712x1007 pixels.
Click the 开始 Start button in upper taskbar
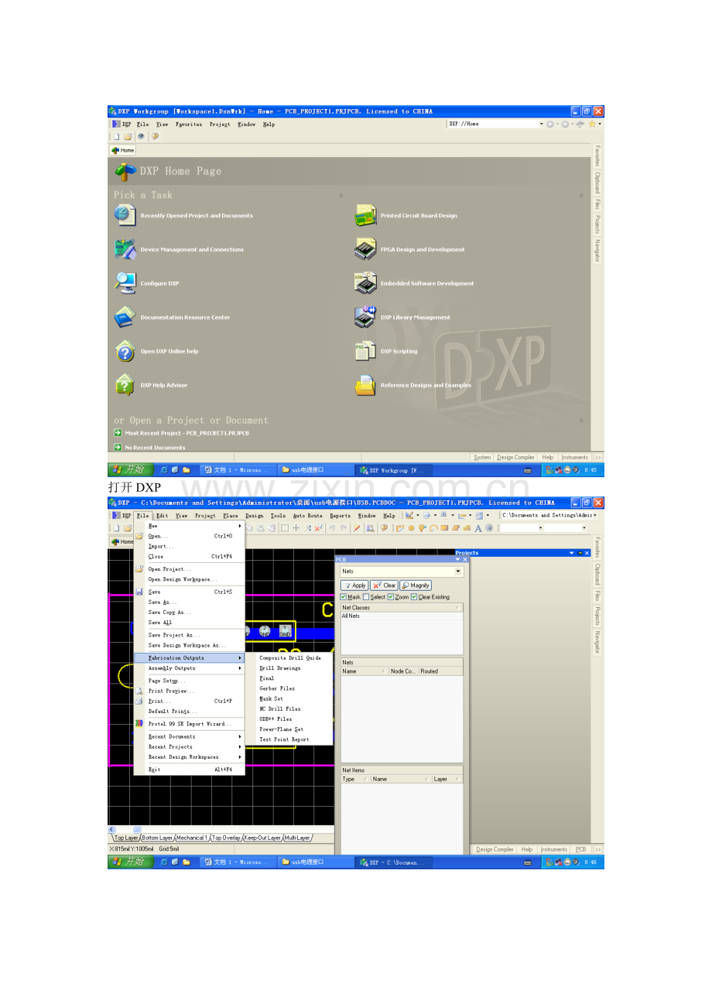pos(129,469)
